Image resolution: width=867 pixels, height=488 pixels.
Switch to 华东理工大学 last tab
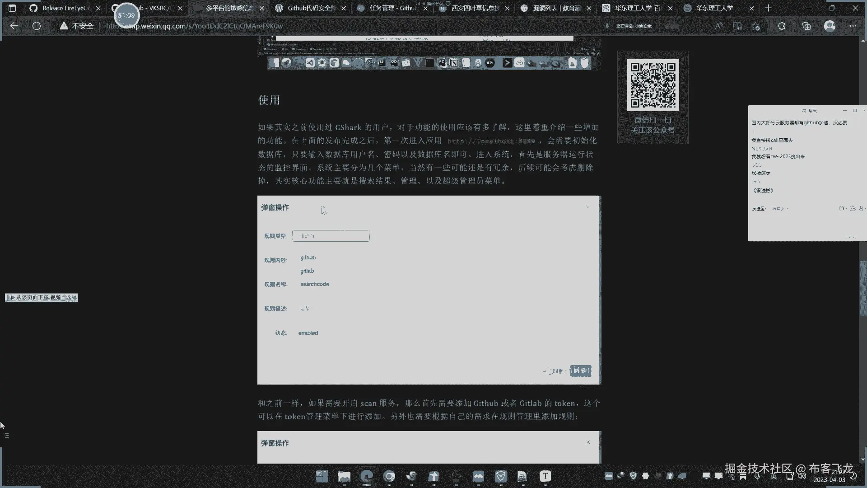click(x=714, y=8)
